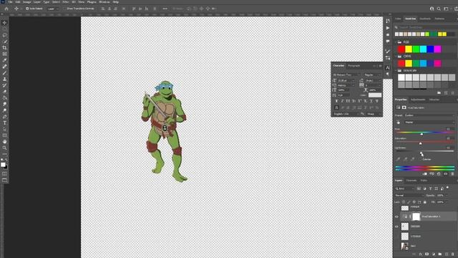Select the Eraser tool

point(4,92)
